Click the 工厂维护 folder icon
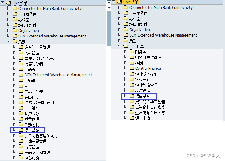 pos(21,108)
